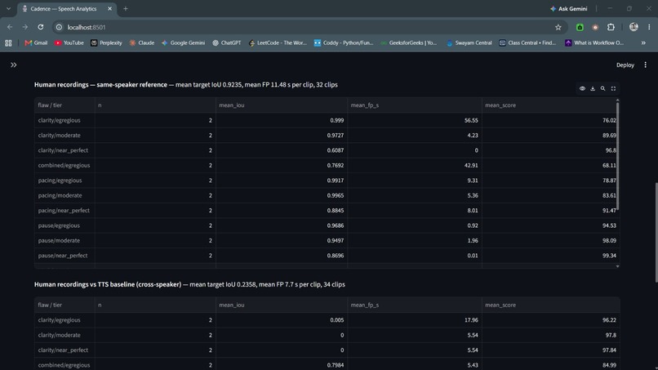The image size is (658, 370).
Task: Select clarity/near_perfect cell in first table
Action: (64, 150)
